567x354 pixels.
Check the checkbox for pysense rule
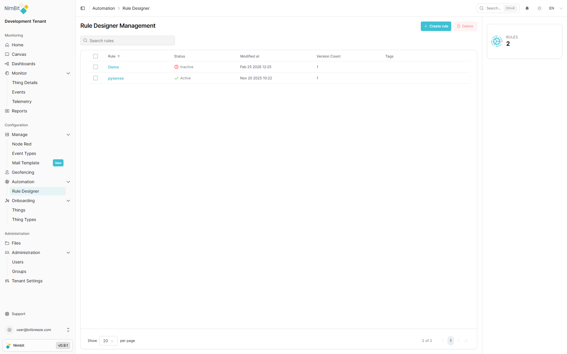coord(96,78)
